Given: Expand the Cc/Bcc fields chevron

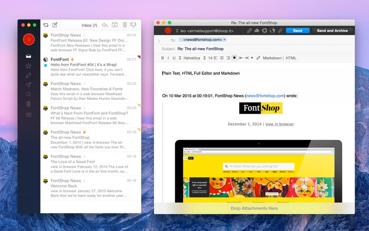Looking at the screenshot, I should (159, 41).
